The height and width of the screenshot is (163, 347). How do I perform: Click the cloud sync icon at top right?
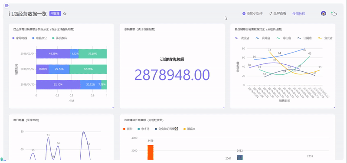(x=334, y=14)
